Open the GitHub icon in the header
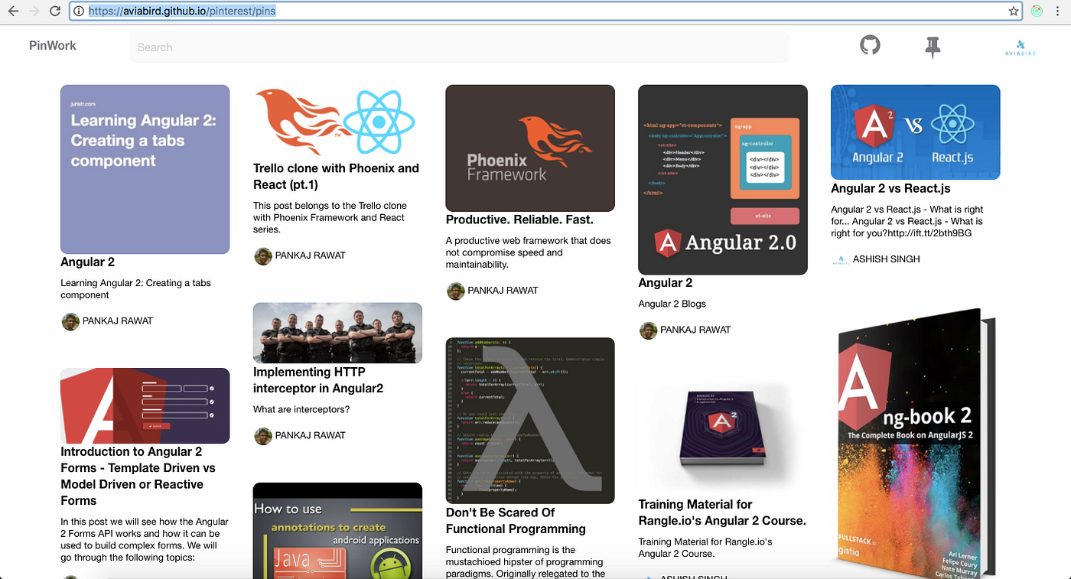 [869, 45]
